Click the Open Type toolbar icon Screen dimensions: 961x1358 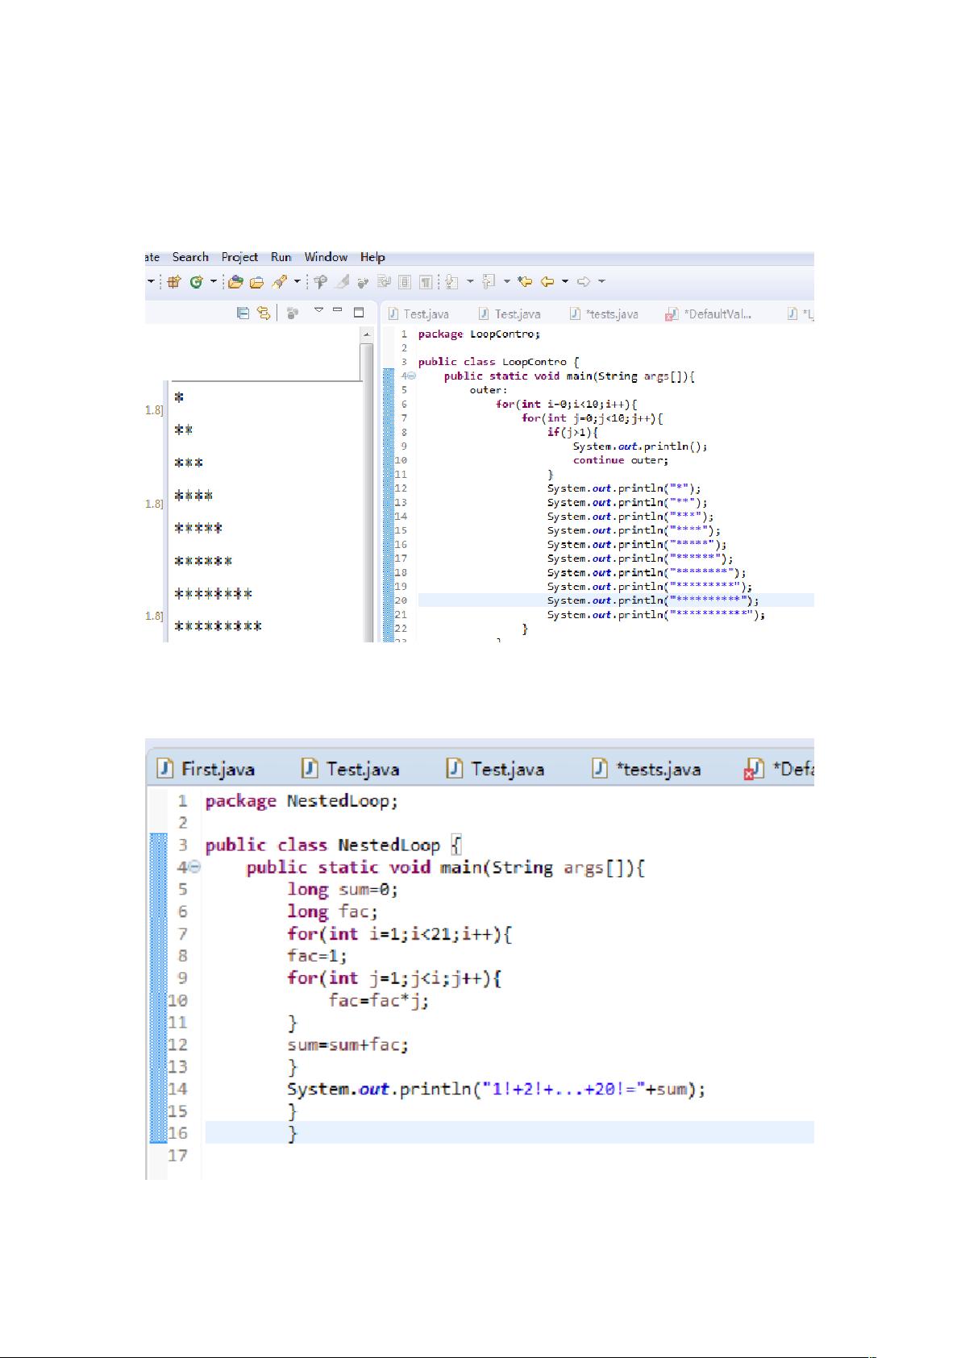pyautogui.click(x=235, y=282)
